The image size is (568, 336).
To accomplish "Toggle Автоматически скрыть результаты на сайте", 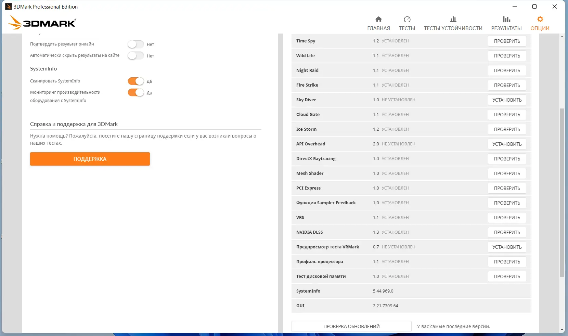I will 135,56.
